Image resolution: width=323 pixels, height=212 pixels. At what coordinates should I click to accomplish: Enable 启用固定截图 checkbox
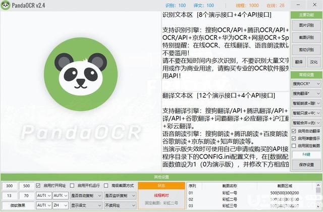(x=294, y=146)
